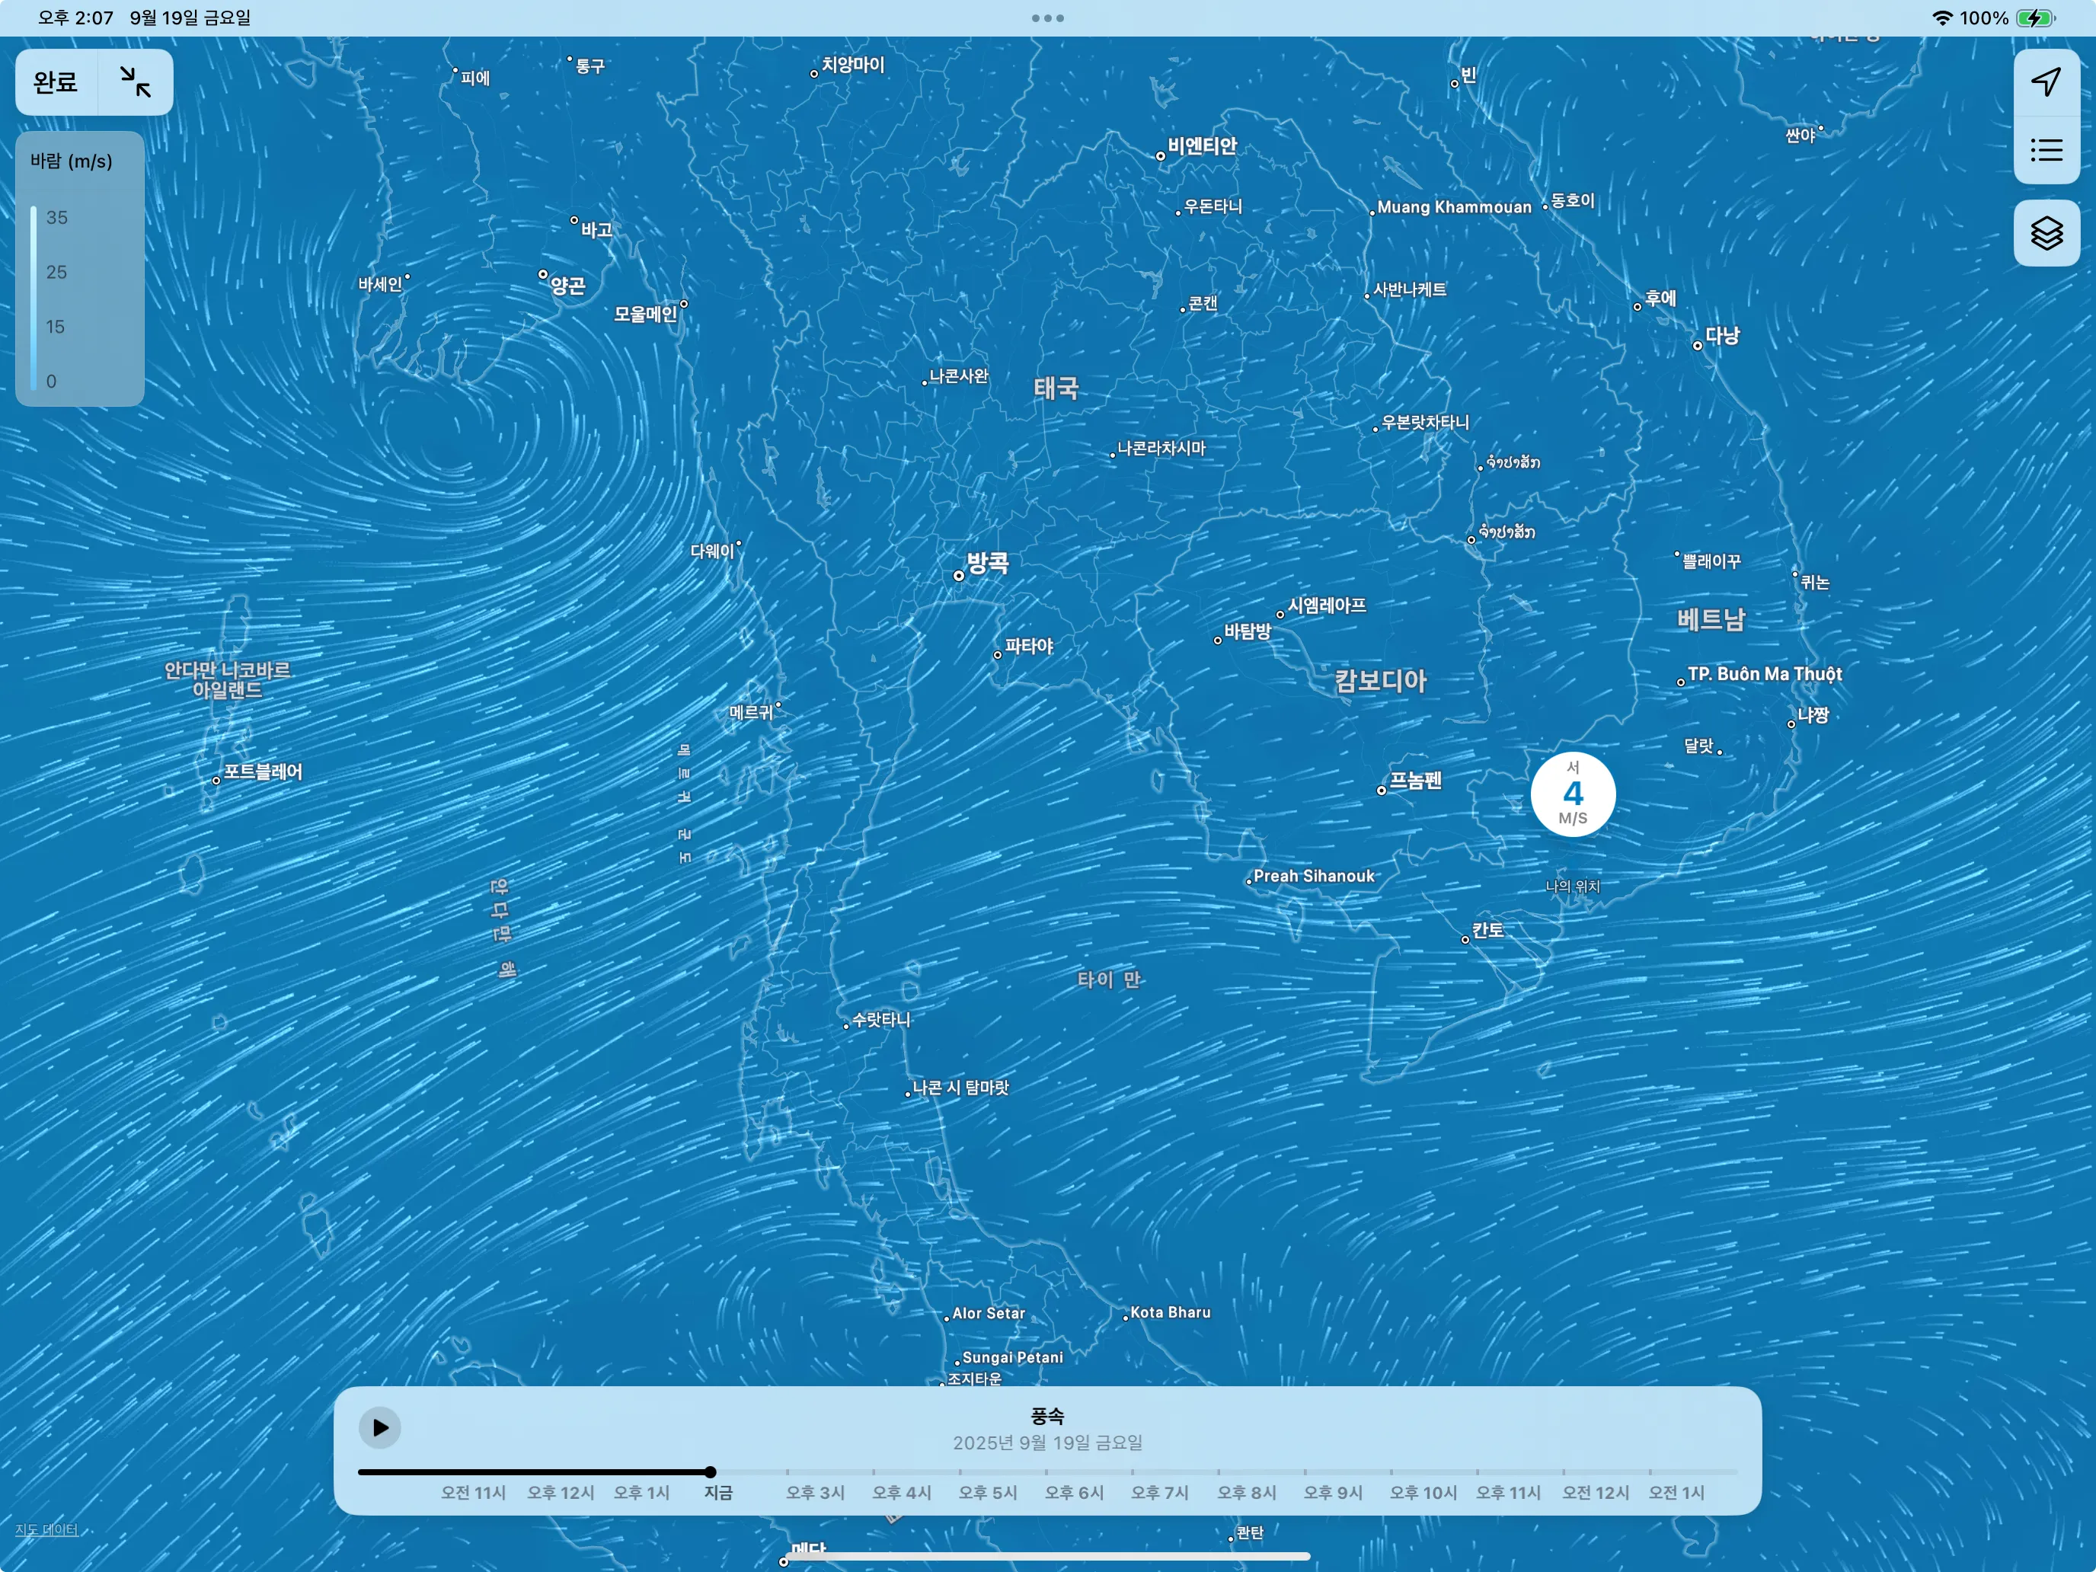Open the 지도 데이터 map data link
The height and width of the screenshot is (1572, 2096).
(46, 1529)
